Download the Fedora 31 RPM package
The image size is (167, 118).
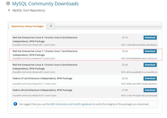[150, 78]
